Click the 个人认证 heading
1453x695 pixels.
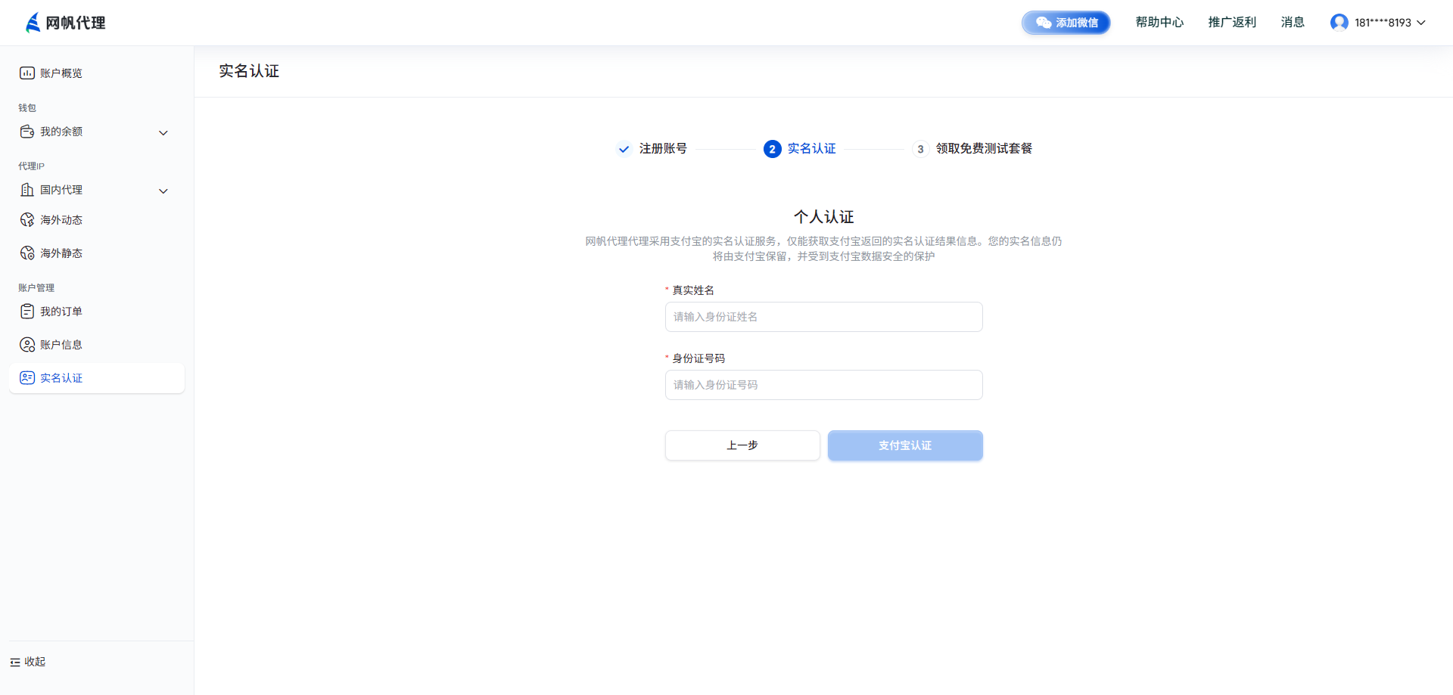[x=824, y=217]
